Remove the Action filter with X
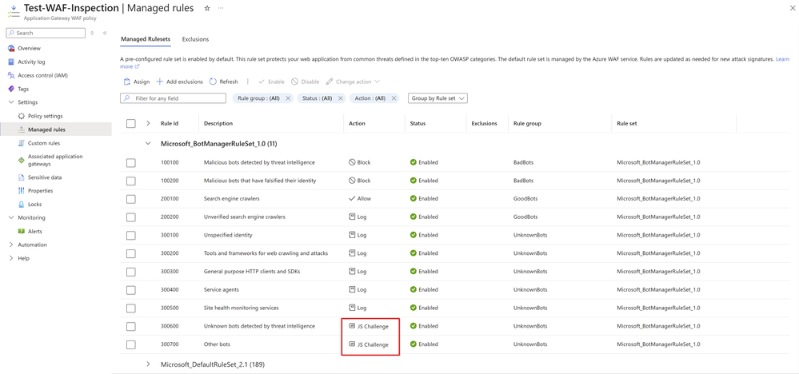This screenshot has height=374, width=799. (x=394, y=98)
